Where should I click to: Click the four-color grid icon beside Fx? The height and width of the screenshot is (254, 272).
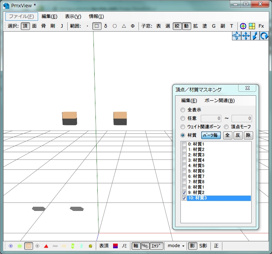pyautogui.click(x=252, y=26)
